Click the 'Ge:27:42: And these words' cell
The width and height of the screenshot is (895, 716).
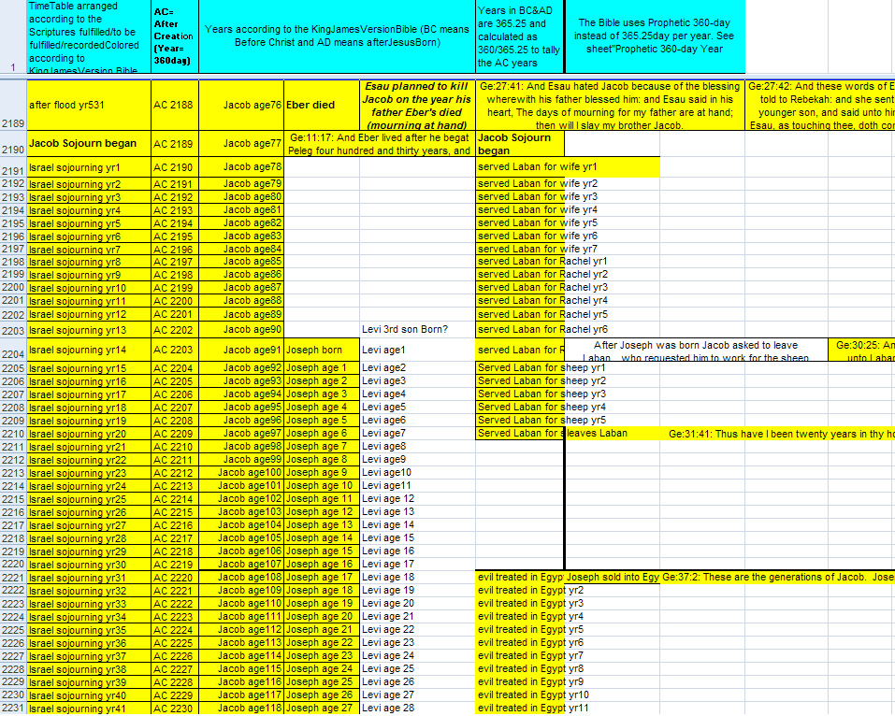(820, 106)
